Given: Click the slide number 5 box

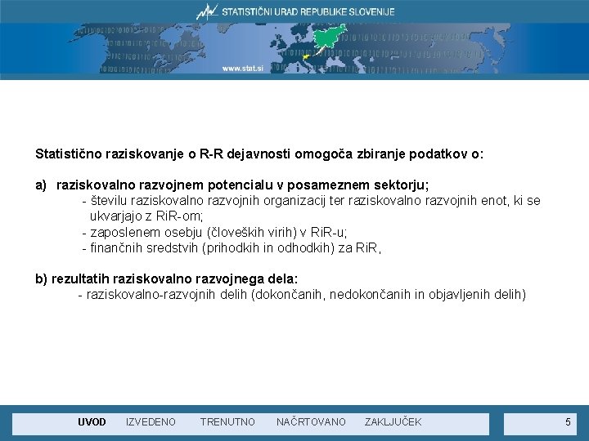Looking at the screenshot, I should (540, 424).
